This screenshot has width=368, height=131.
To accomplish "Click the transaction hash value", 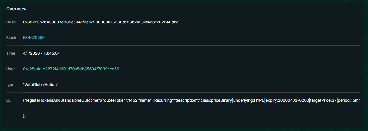I will click(x=100, y=22).
